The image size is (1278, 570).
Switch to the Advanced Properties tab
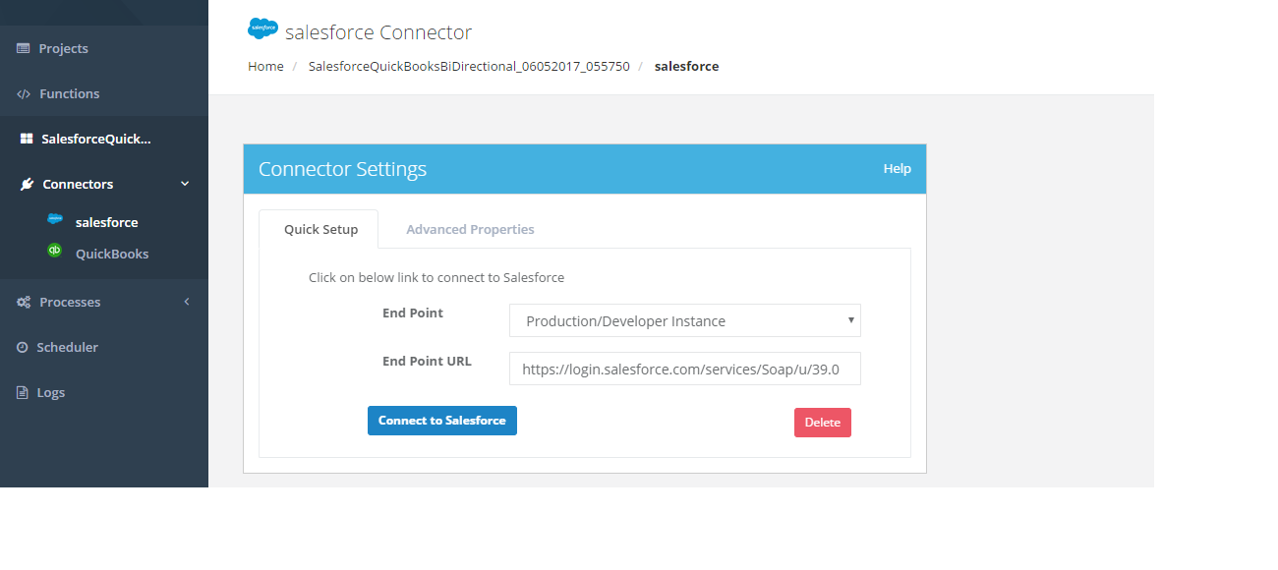[x=470, y=230]
